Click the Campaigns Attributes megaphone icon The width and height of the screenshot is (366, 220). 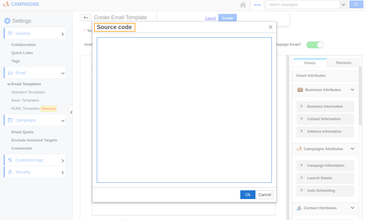(x=299, y=149)
